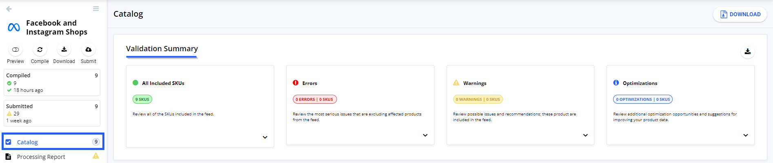Click the blue Optimizations info icon
773x163 pixels.
[x=616, y=83]
